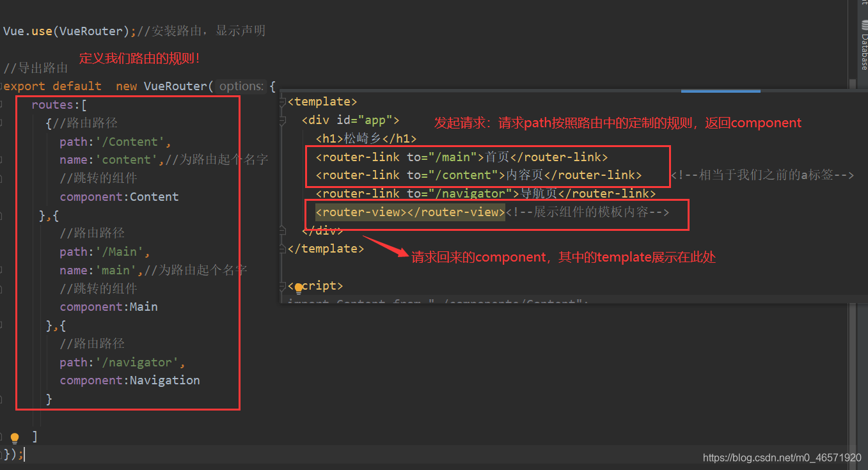Viewport: 868px width, 470px height.
Task: Click the '//导出路由' comment
Action: click(36, 68)
